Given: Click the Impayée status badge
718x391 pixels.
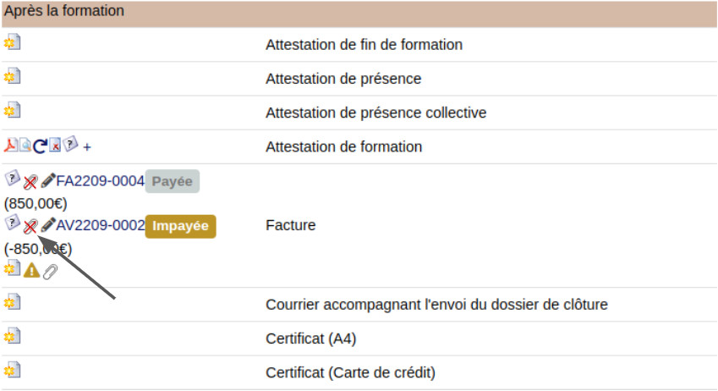Looking at the screenshot, I should point(180,227).
